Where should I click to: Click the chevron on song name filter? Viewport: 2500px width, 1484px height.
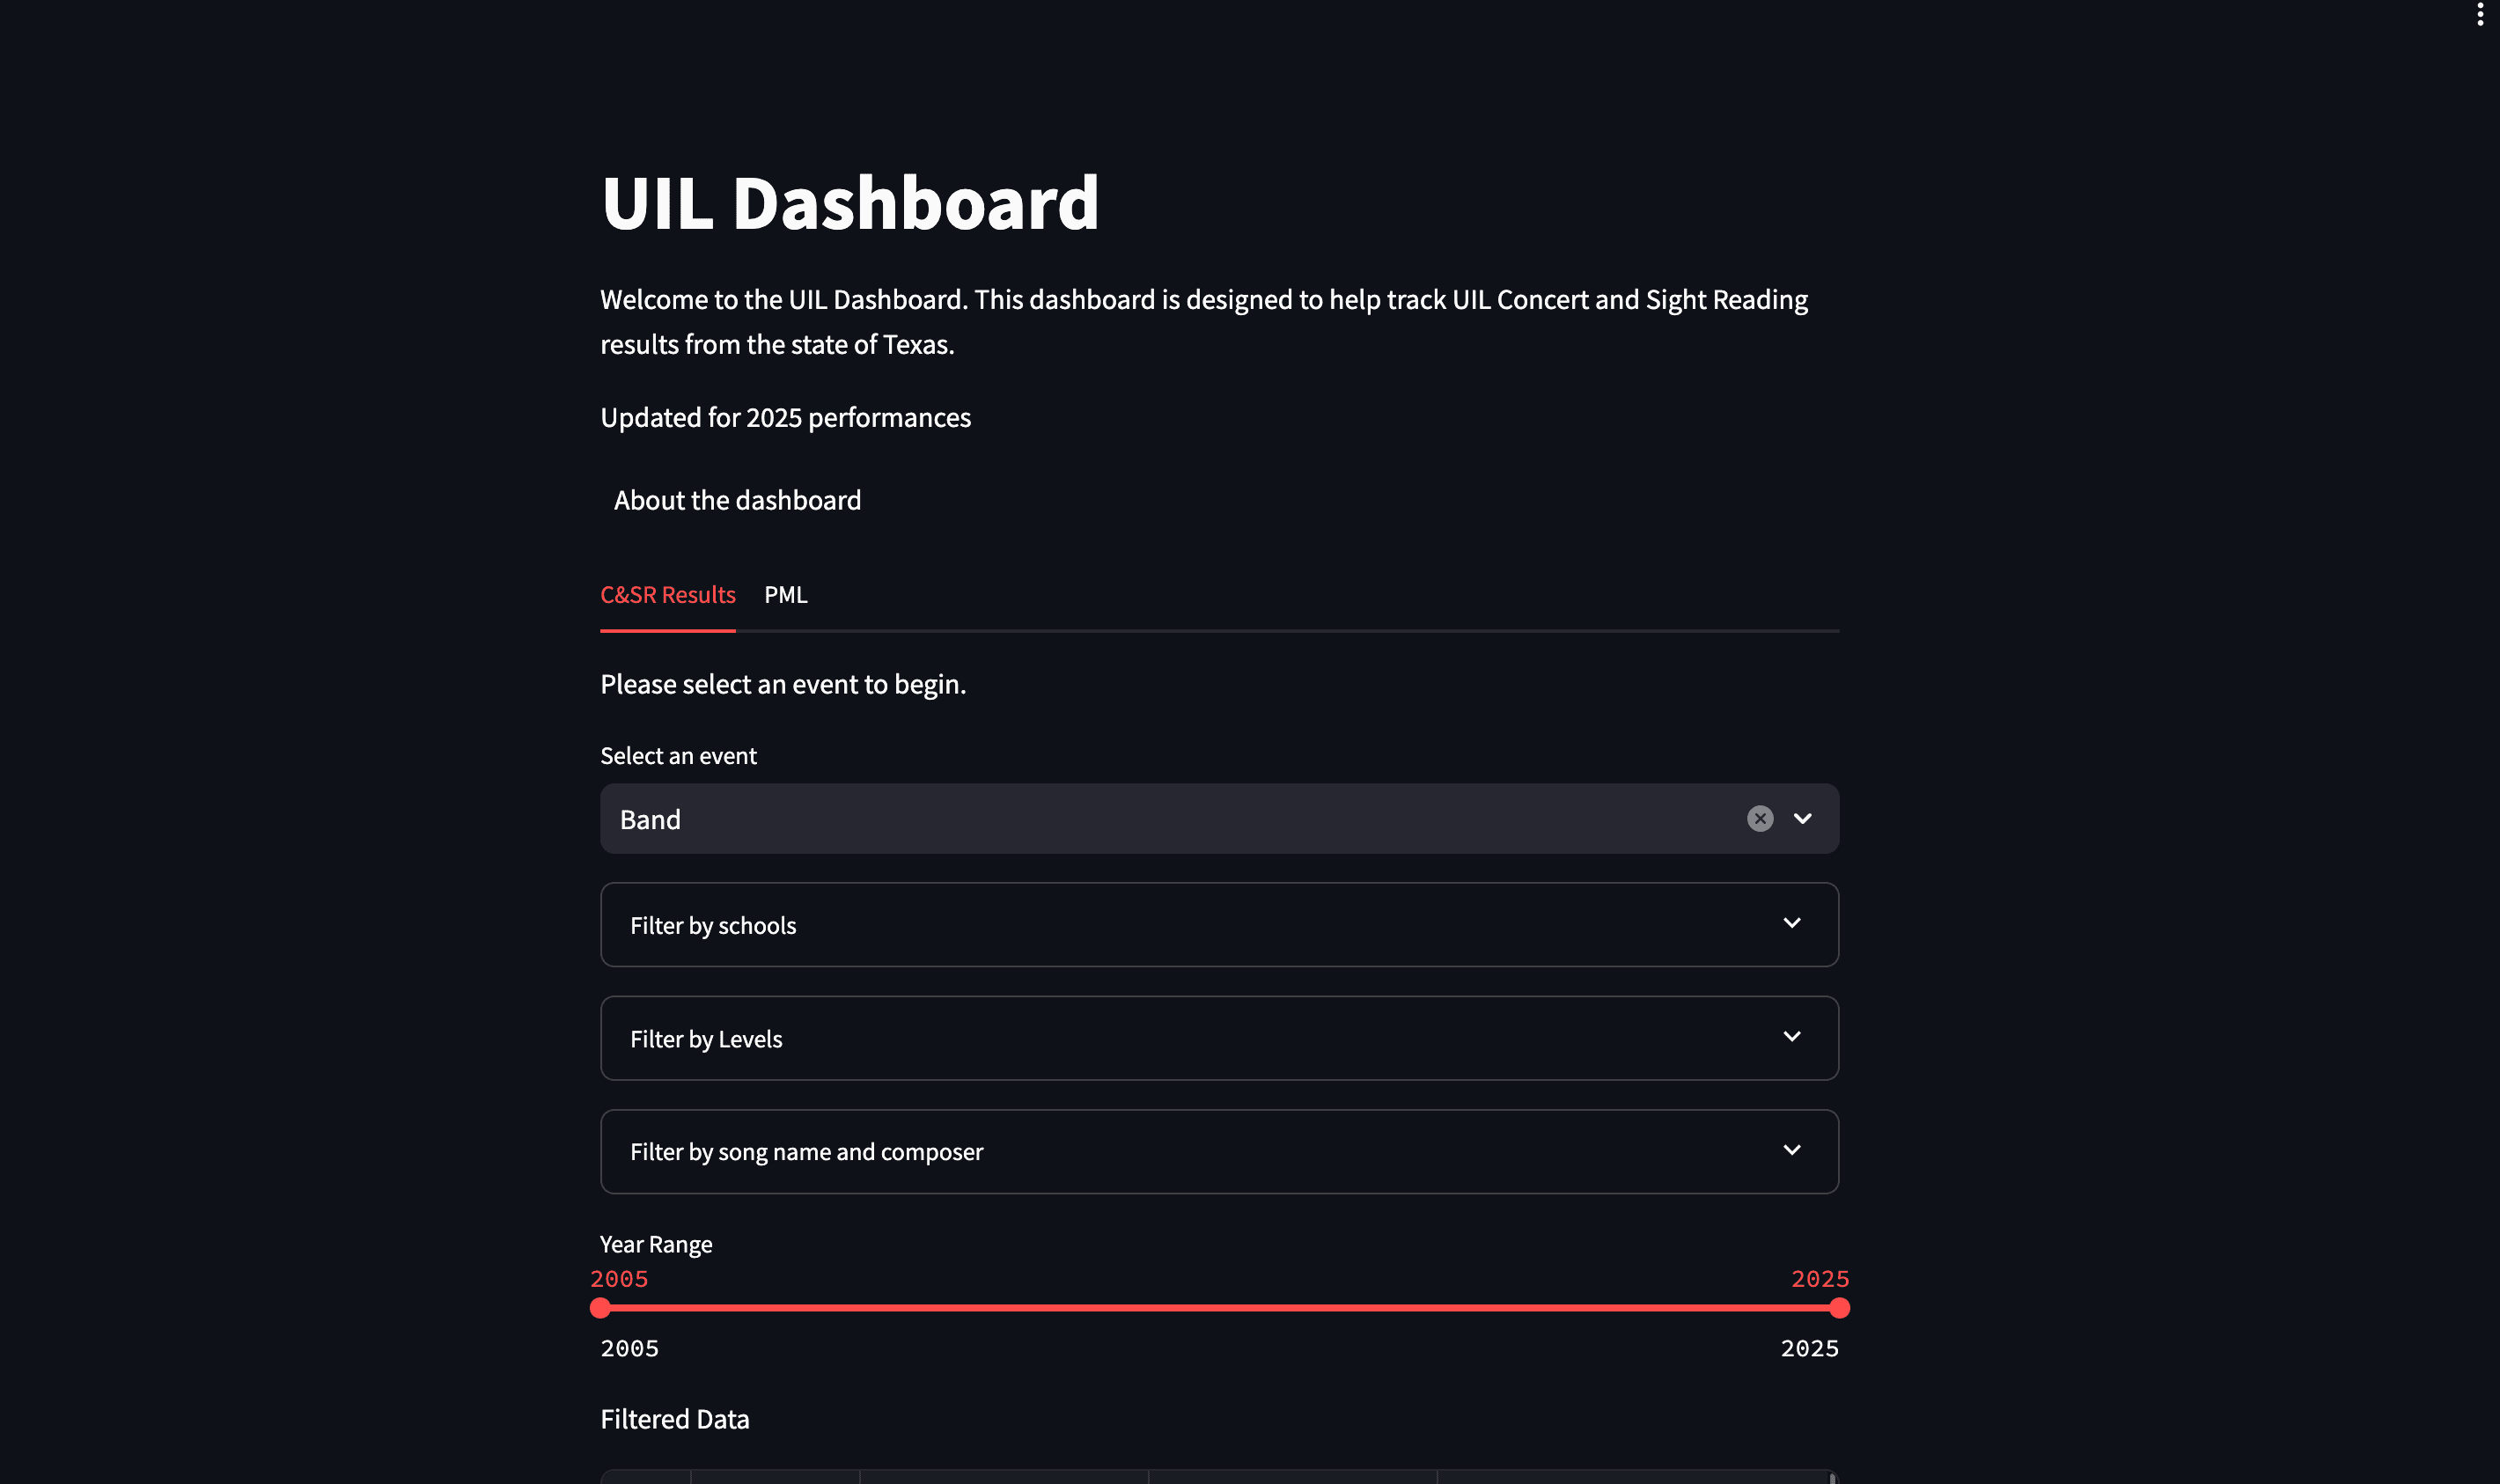(1793, 1150)
